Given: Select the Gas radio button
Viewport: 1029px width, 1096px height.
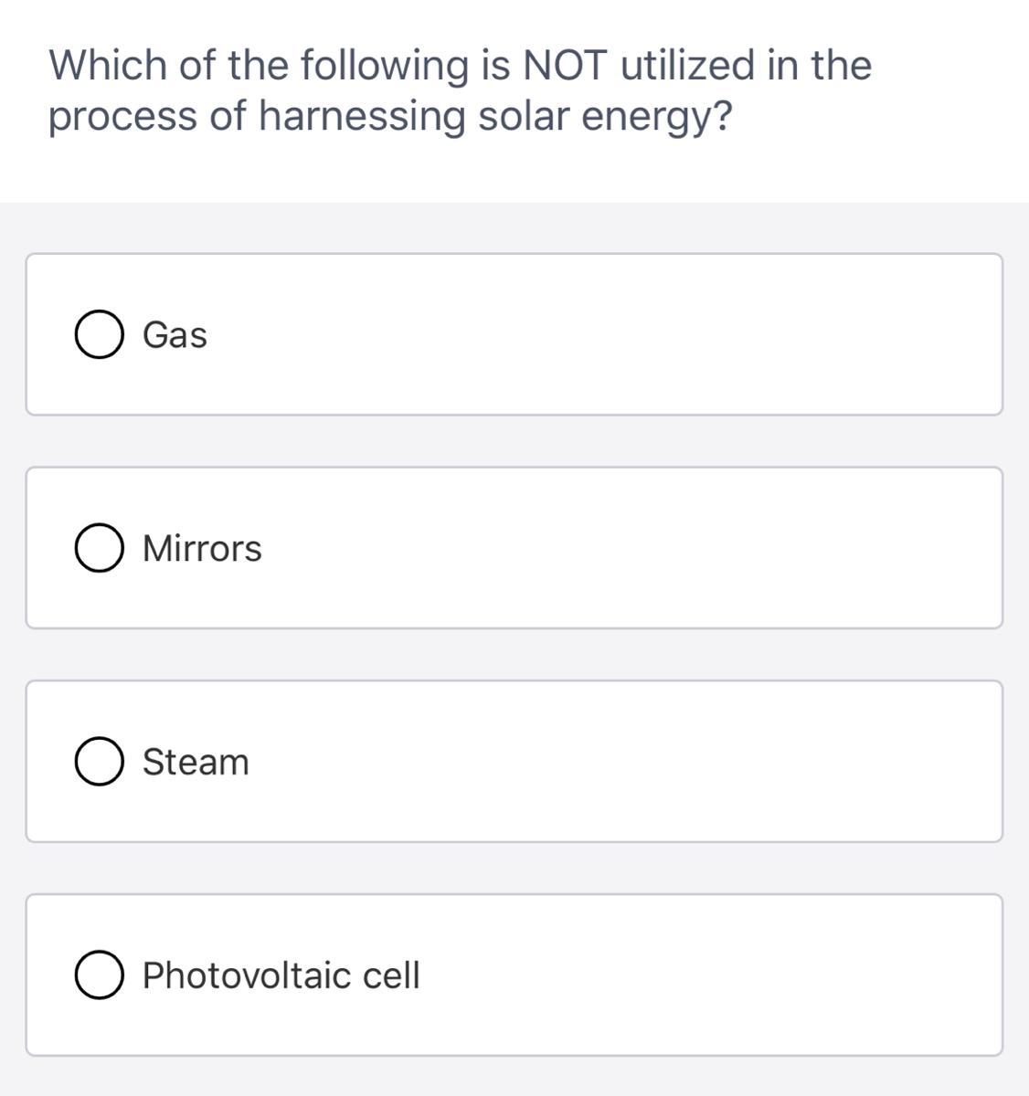Looking at the screenshot, I should pos(100,335).
